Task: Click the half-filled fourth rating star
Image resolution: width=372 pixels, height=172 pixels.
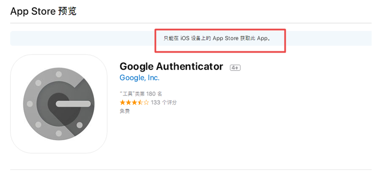Action: pyautogui.click(x=140, y=102)
